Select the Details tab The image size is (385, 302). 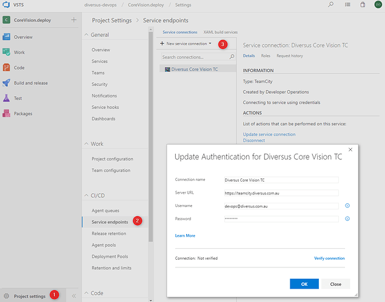[249, 56]
